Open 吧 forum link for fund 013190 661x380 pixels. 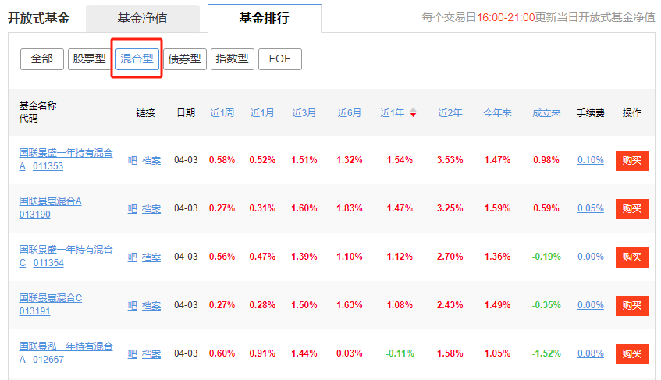(133, 209)
